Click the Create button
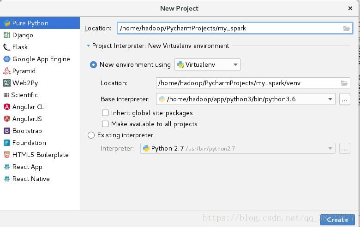Image resolution: width=360 pixels, height=227 pixels. click(x=337, y=220)
